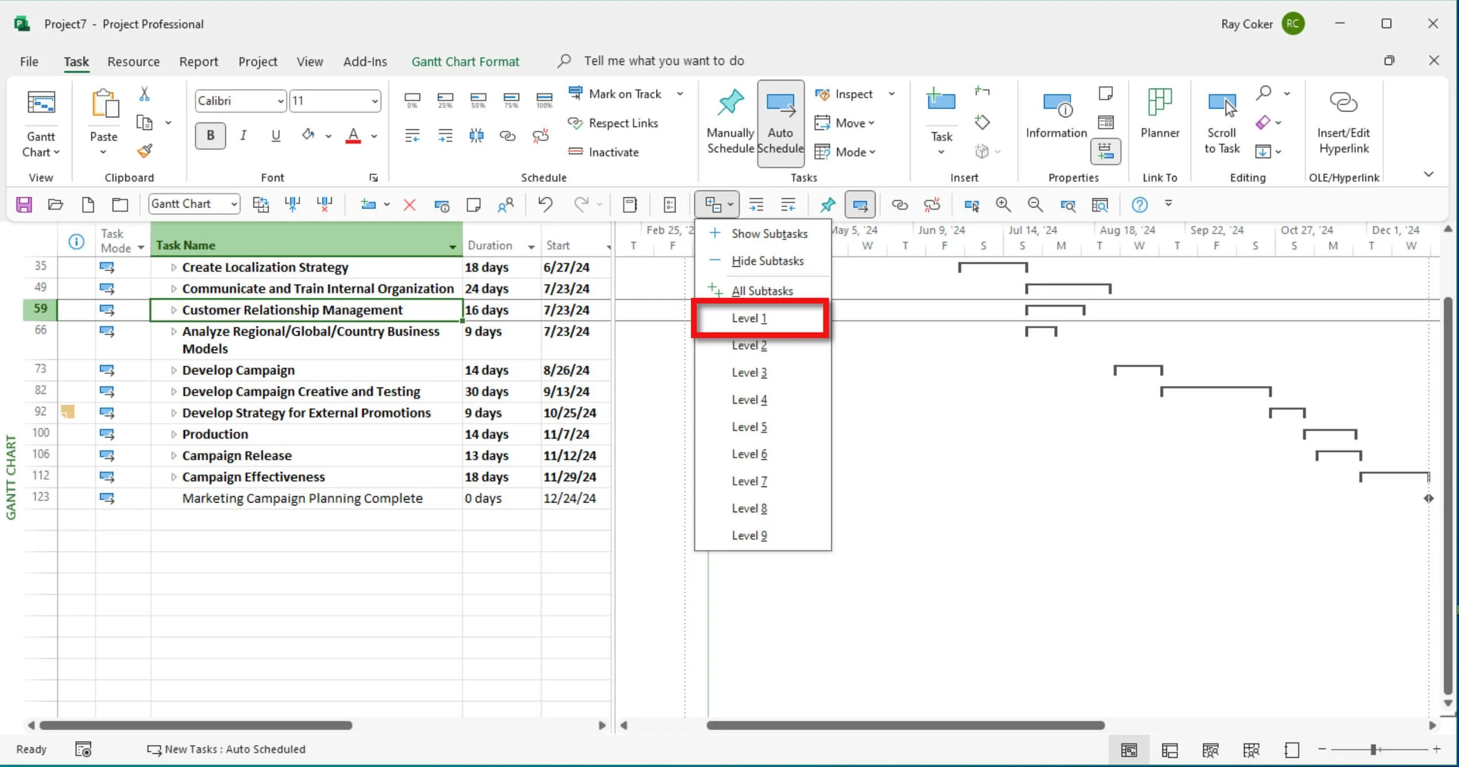This screenshot has height=767, width=1459.
Task: Open Task Name column filter dropdown
Action: pos(452,247)
